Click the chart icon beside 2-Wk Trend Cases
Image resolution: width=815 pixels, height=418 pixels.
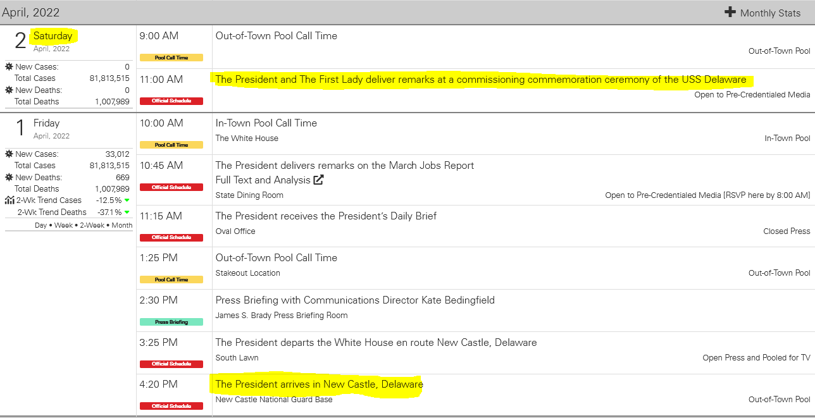pos(9,200)
